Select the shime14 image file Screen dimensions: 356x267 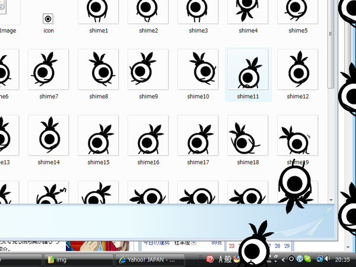click(x=49, y=135)
